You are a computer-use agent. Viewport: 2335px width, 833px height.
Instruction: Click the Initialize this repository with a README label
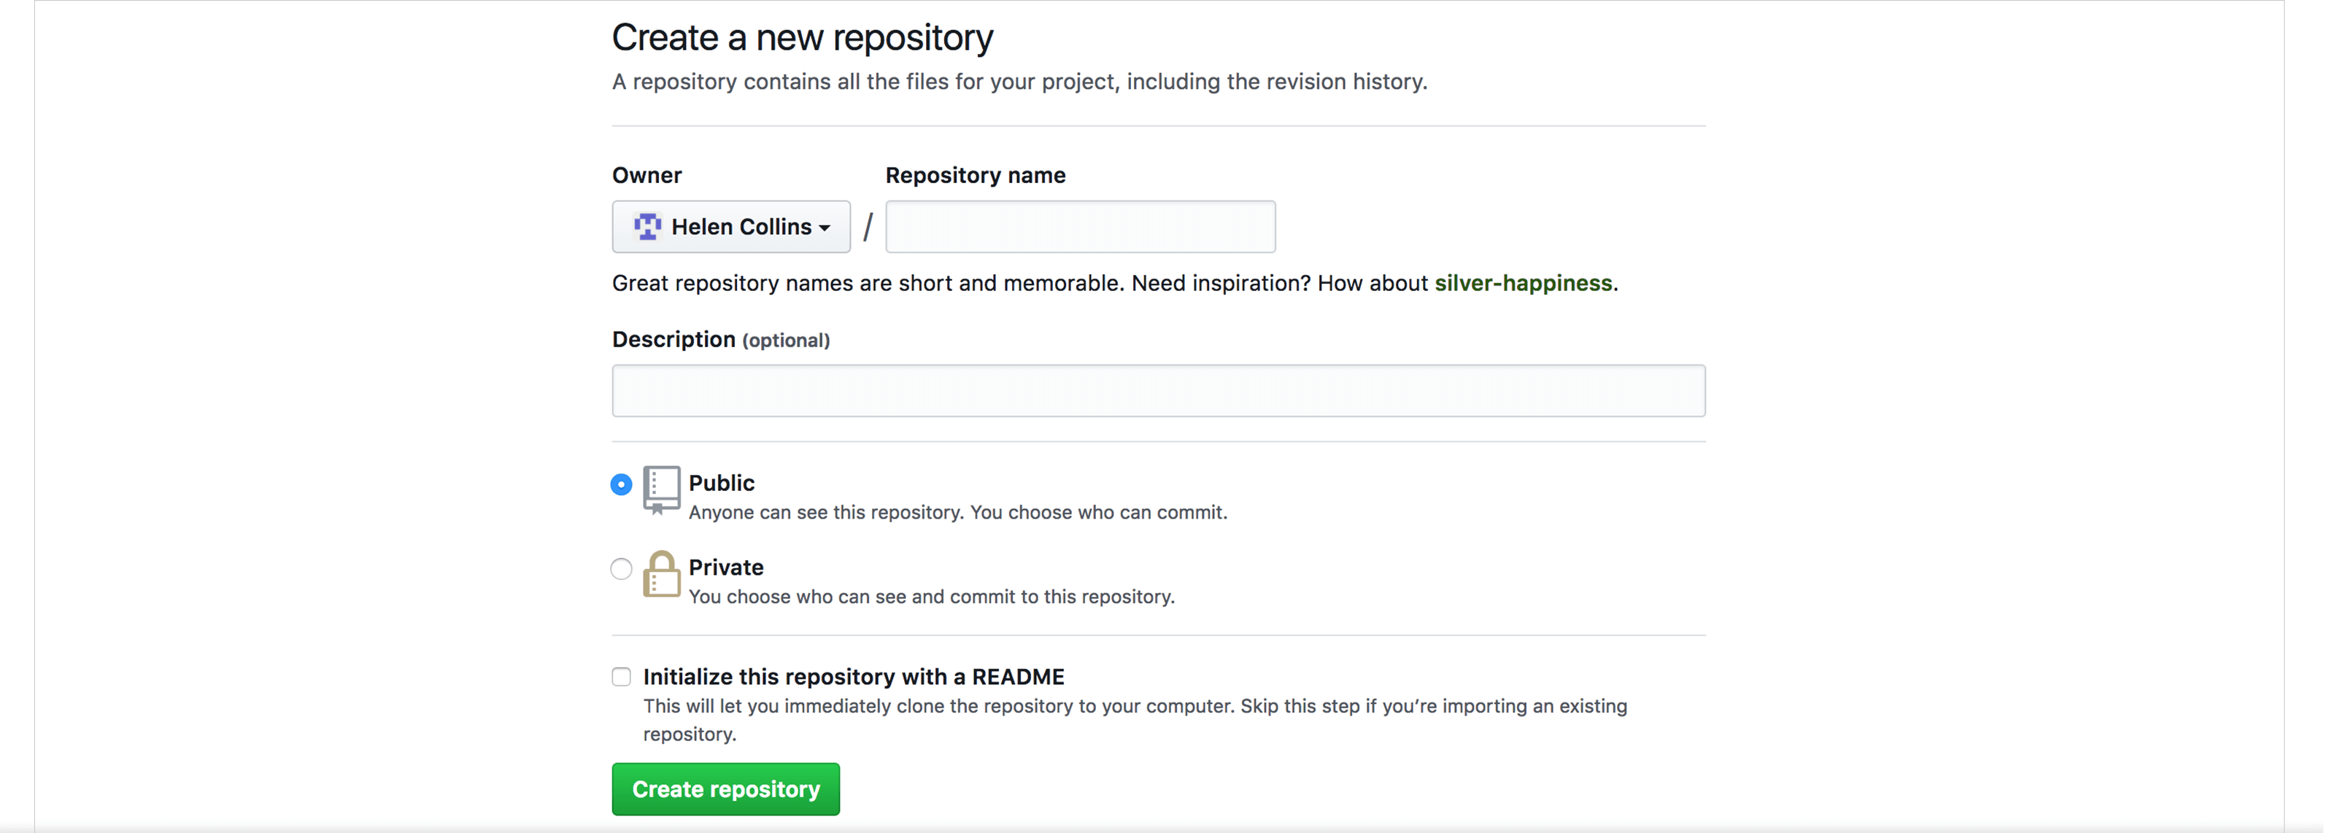[x=854, y=677]
